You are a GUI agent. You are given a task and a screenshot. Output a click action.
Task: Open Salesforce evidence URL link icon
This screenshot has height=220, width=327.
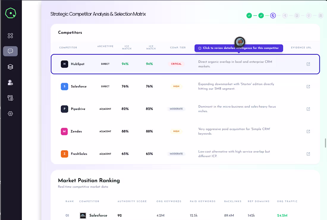point(308,86)
